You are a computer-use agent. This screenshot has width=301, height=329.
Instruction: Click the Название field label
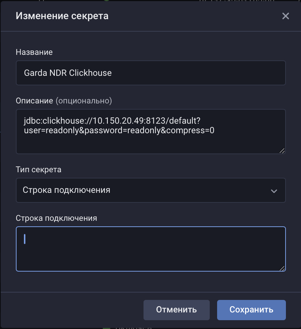tap(34, 52)
